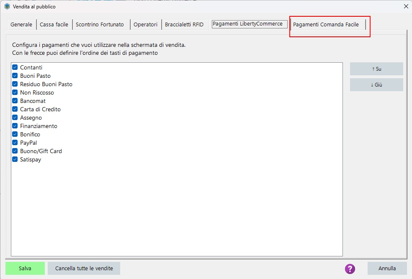
Task: Select the Bonifico row label
Action: (x=30, y=134)
